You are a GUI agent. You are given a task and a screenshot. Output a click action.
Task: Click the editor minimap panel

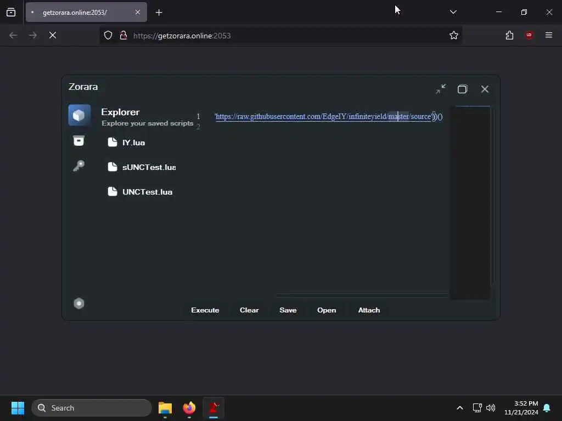click(470, 202)
